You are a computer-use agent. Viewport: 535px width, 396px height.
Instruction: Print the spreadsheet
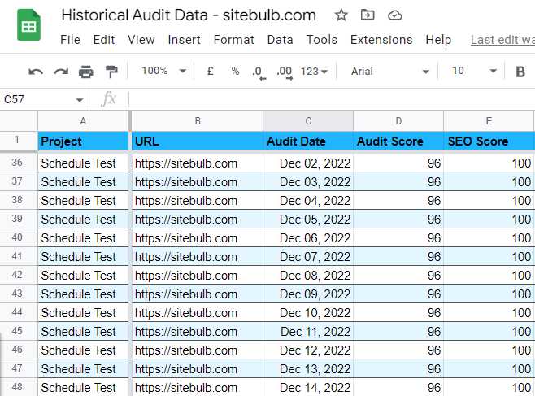[x=85, y=72]
